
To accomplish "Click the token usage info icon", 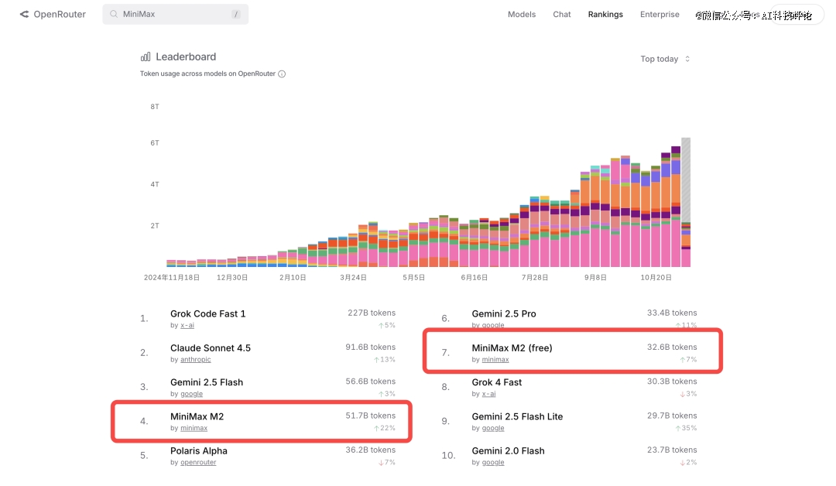I will (282, 74).
